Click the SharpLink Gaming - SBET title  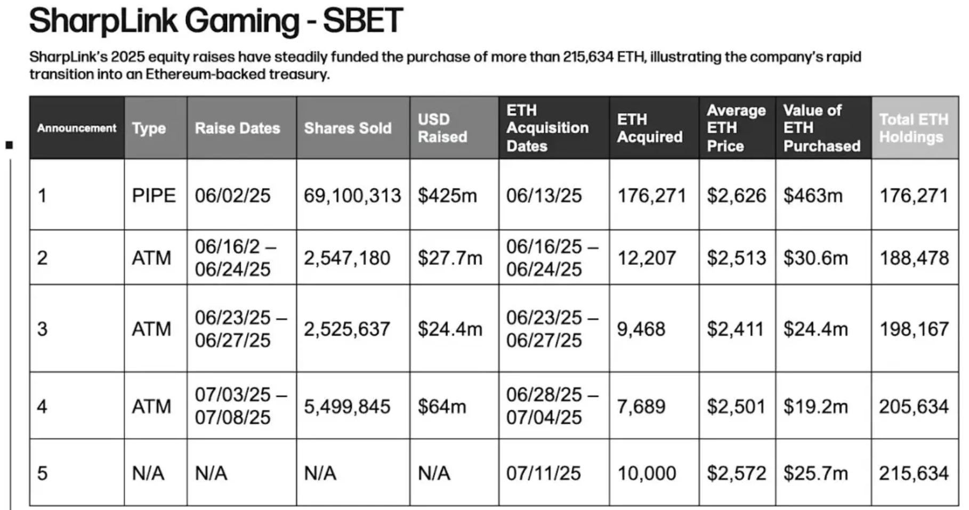216,21
